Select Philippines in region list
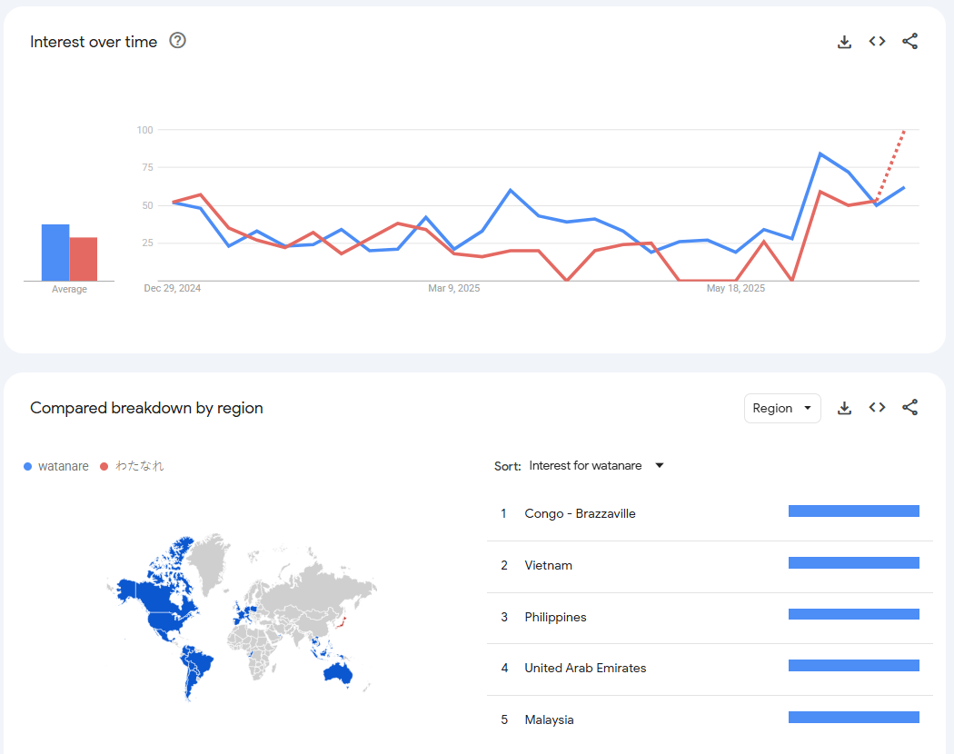The image size is (954, 754). [x=710, y=617]
